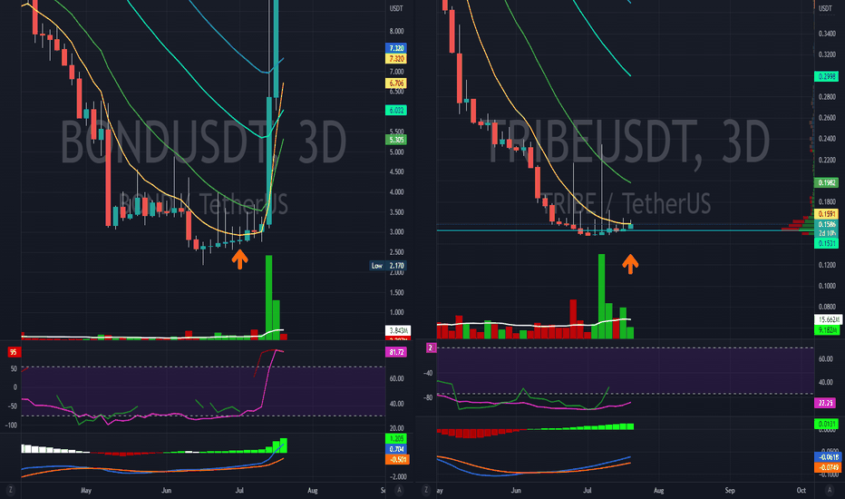Click the 0.2998 price label on TRIBEUSDT
The height and width of the screenshot is (499, 845).
(x=827, y=76)
